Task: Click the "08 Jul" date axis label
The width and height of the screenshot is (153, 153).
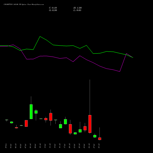Action: pyautogui.click(x=31, y=146)
